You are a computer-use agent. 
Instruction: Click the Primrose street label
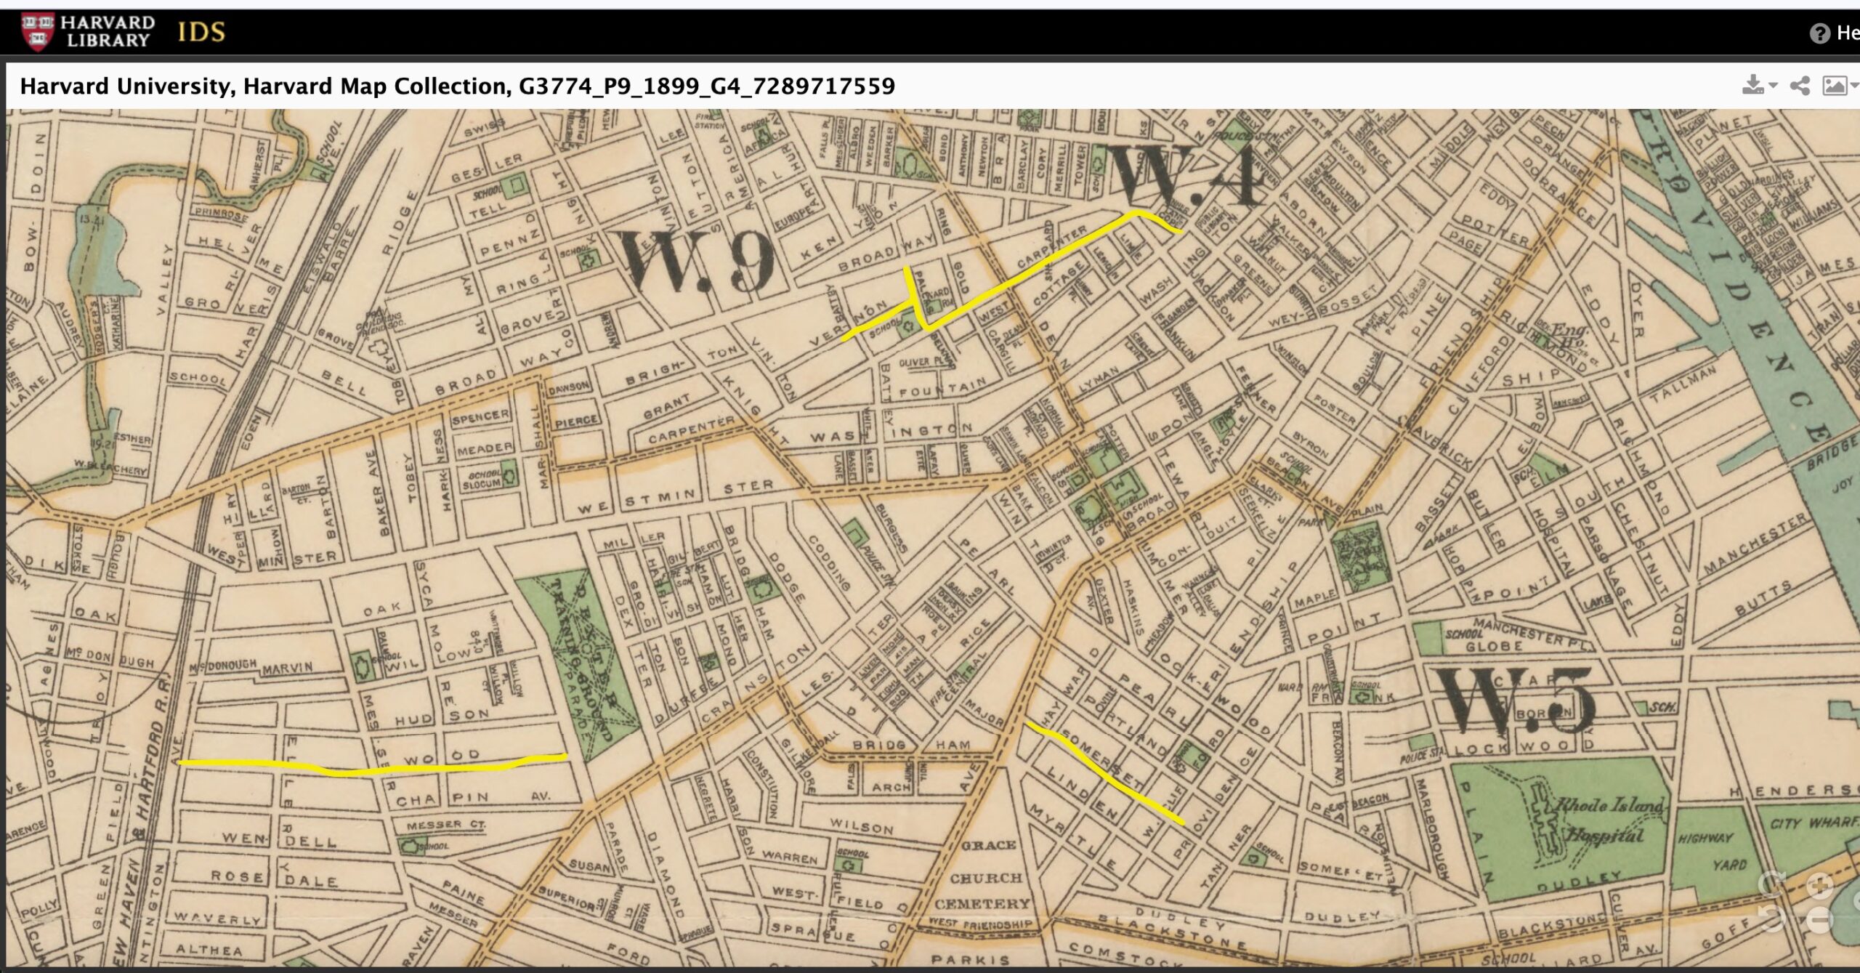(220, 214)
